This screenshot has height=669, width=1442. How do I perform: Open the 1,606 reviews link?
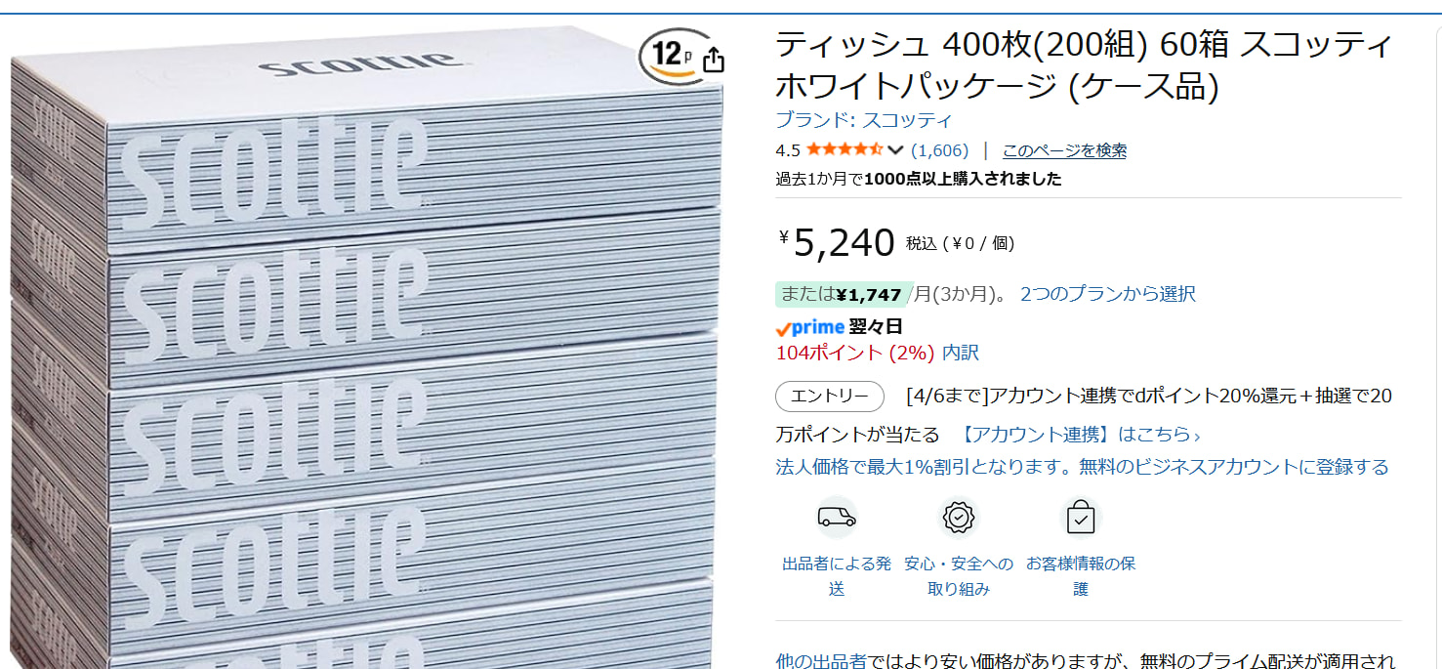pos(939,150)
